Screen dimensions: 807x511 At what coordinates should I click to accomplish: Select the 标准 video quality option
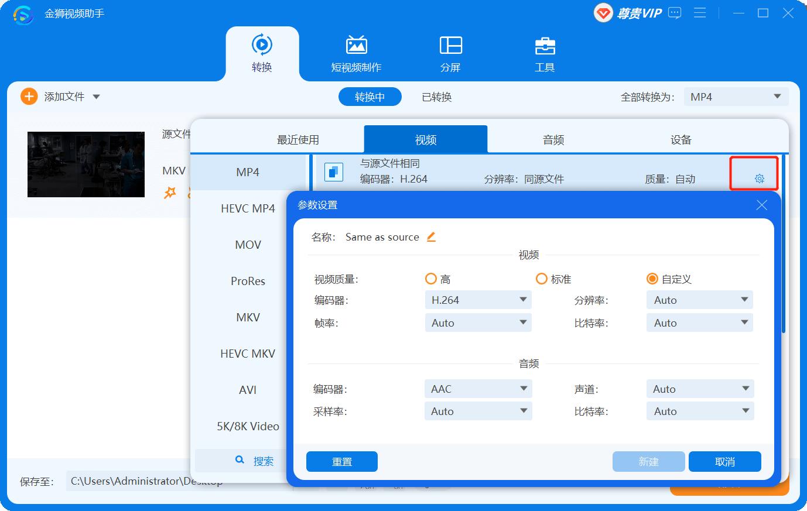(542, 279)
